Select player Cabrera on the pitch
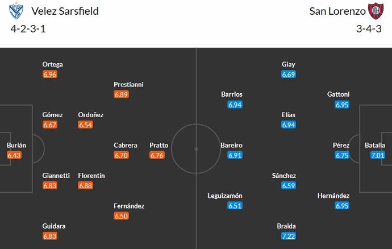Viewport: 392px width, 249px height. point(126,145)
